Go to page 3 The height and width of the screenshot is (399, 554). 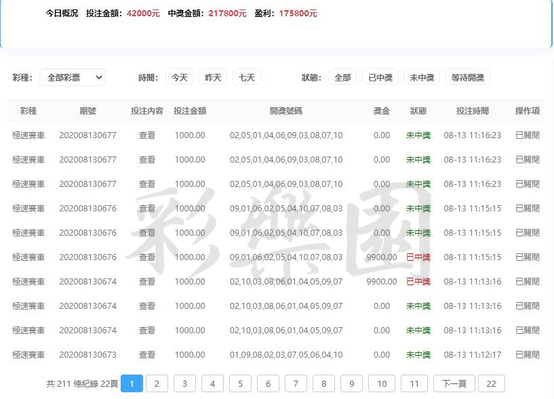pyautogui.click(x=184, y=383)
